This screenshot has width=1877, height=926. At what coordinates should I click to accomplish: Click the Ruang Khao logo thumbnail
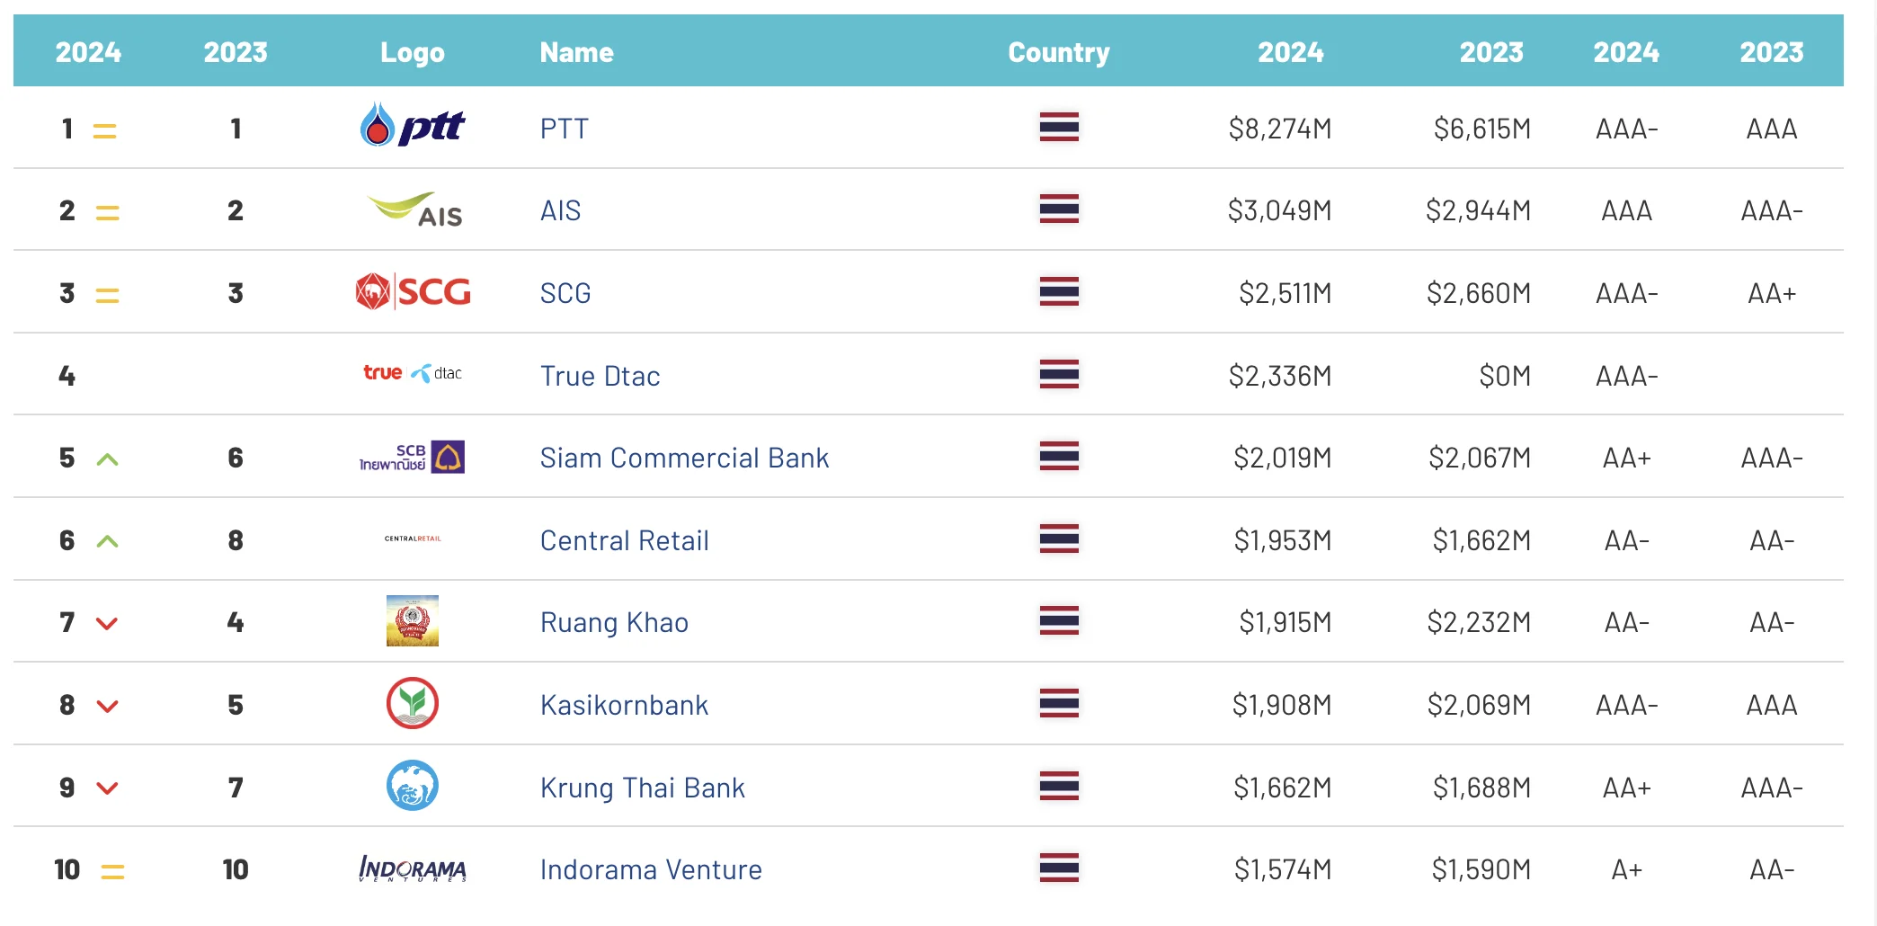(413, 620)
